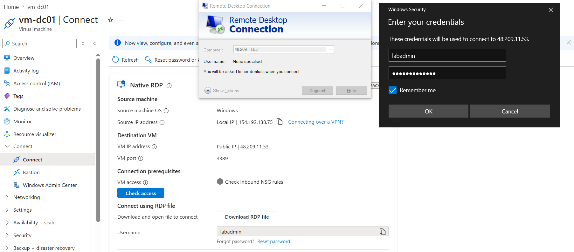The width and height of the screenshot is (574, 252).
Task: Click the Native RDP info icon
Action: (169, 85)
